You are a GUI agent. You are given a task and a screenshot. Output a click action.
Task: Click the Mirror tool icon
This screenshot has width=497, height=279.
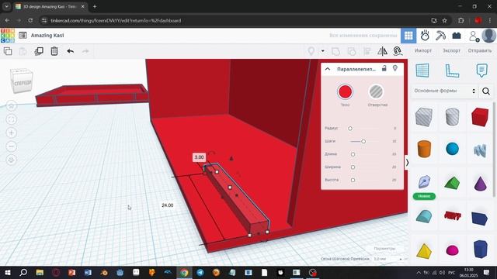382,51
